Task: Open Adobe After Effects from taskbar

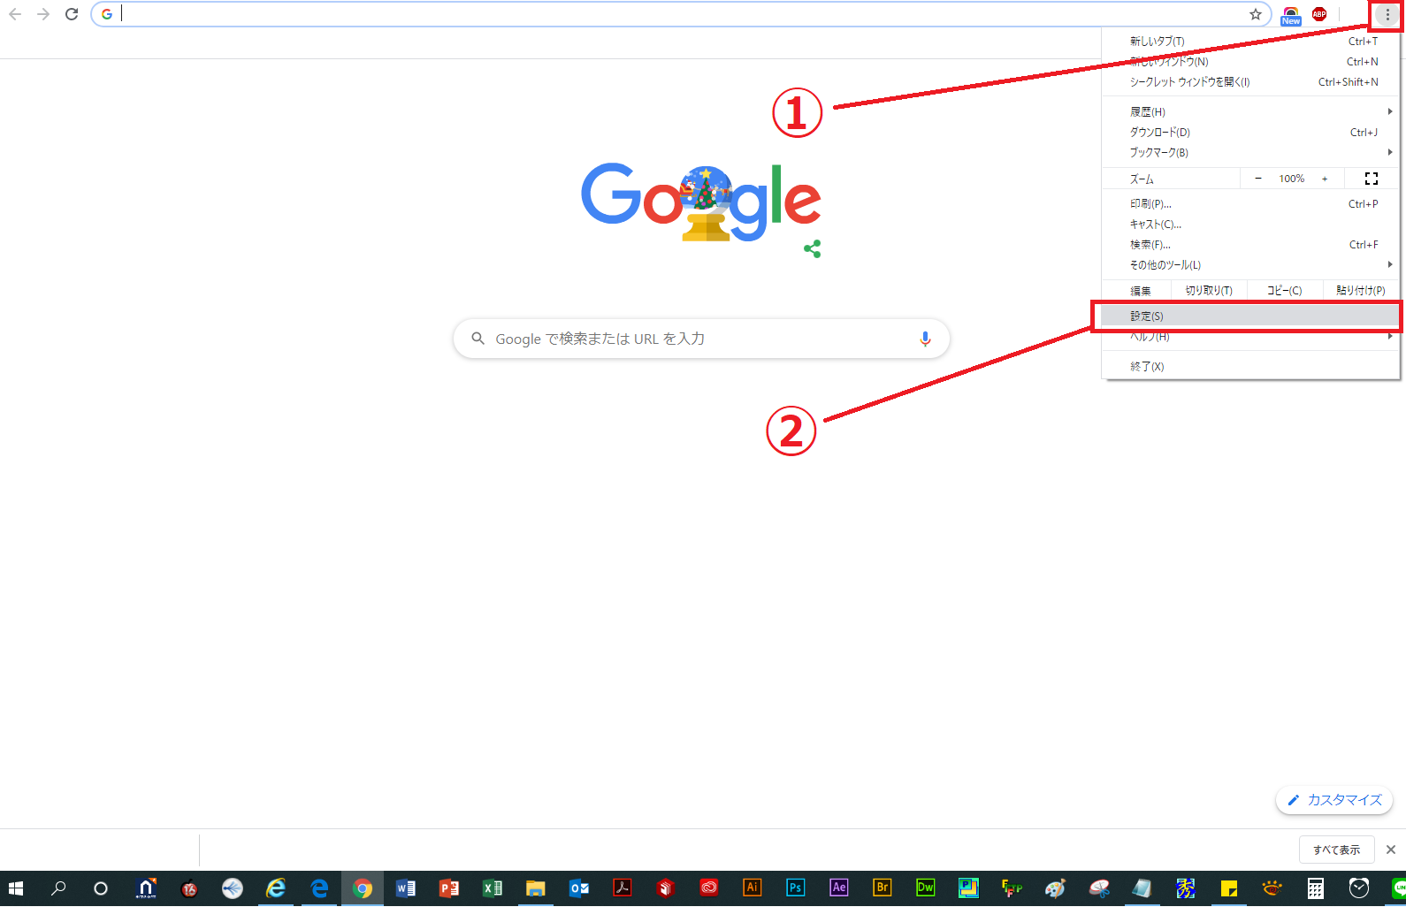Action: pos(839,888)
